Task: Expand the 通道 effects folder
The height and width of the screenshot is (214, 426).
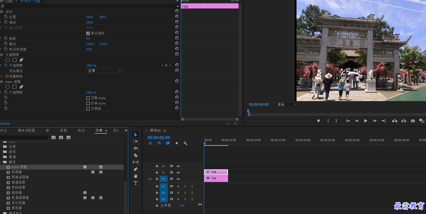Action: click(x=1, y=157)
